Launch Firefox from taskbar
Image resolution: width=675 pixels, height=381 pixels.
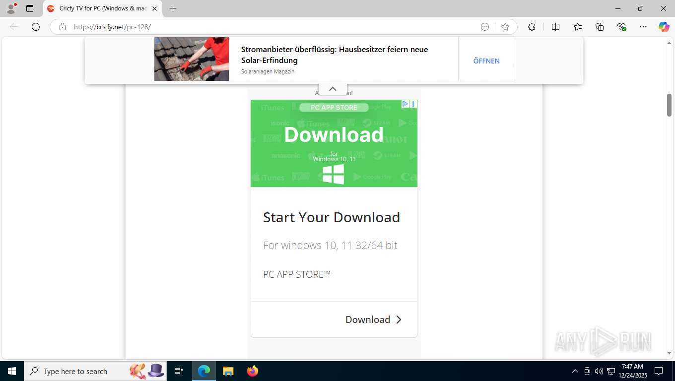click(253, 371)
